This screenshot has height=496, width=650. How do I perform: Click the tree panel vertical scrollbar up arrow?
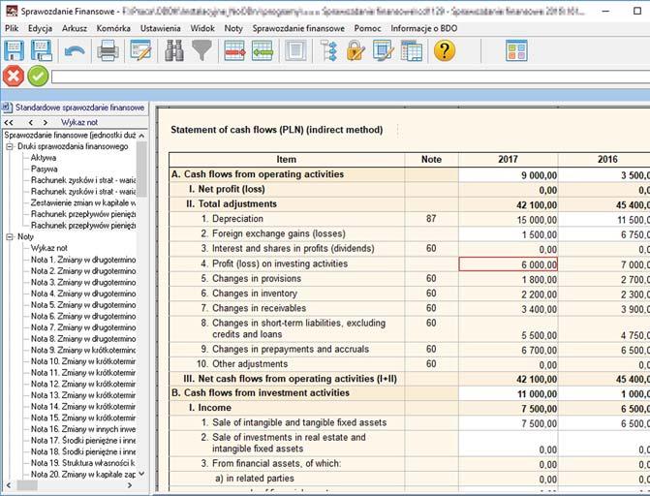(141, 136)
